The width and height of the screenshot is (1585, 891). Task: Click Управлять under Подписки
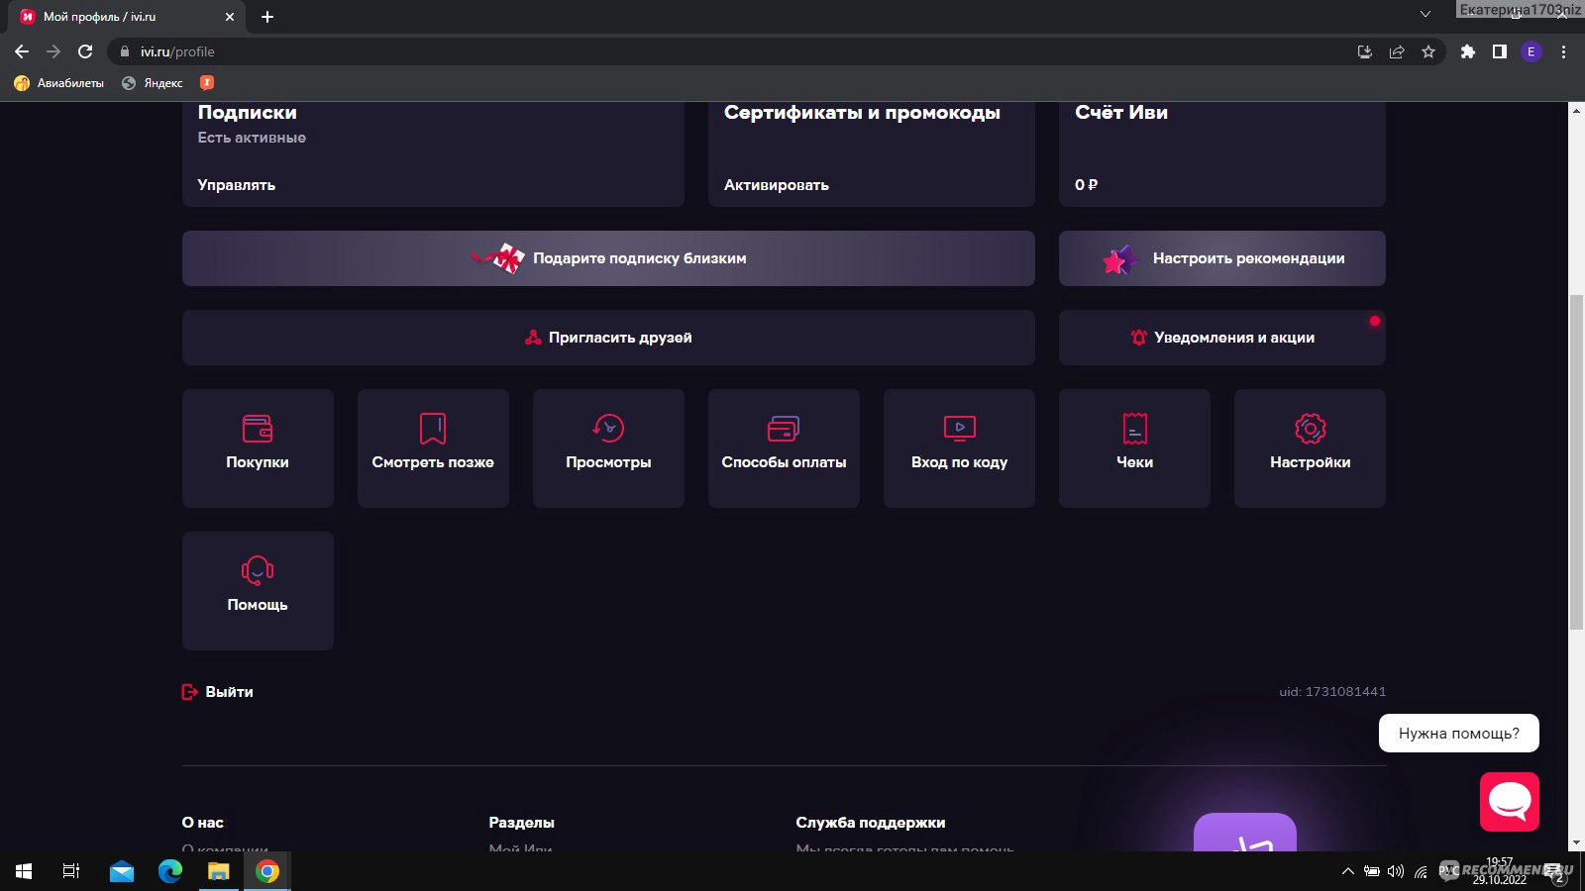(237, 185)
